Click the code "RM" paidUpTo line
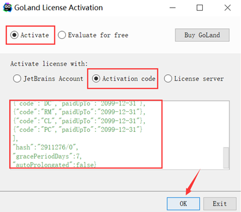241x212 pixels. (x=80, y=112)
